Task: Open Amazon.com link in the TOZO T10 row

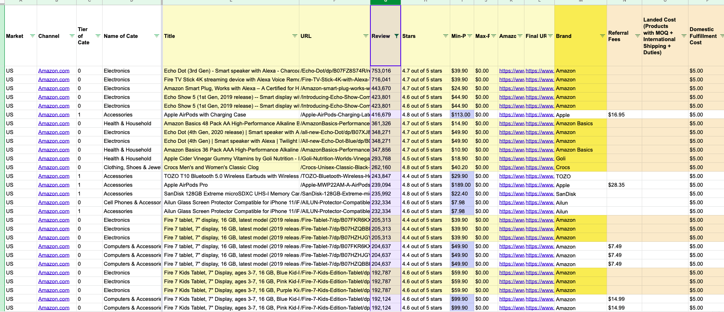Action: [x=54, y=176]
